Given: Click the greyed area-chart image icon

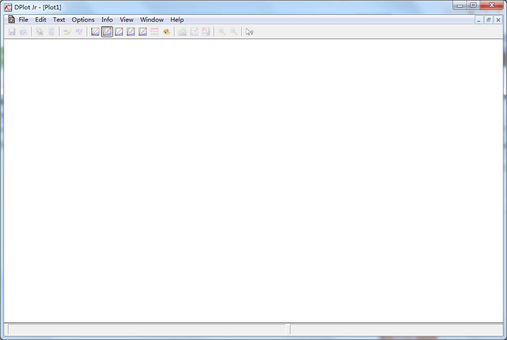Looking at the screenshot, I should (182, 32).
